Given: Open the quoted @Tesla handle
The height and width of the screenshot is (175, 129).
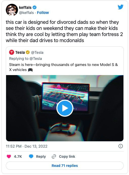Looking at the screenshot, I should 37,52.
